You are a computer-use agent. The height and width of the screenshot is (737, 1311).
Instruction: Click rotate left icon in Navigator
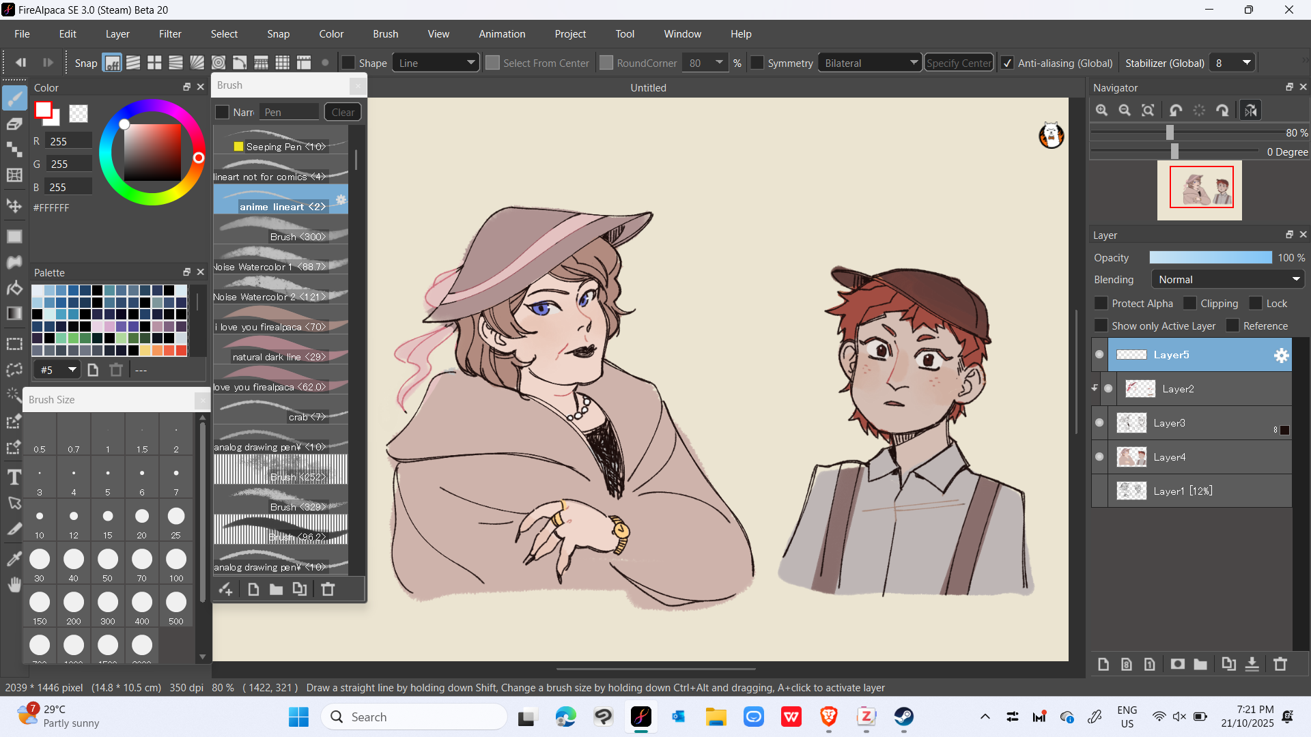point(1176,111)
